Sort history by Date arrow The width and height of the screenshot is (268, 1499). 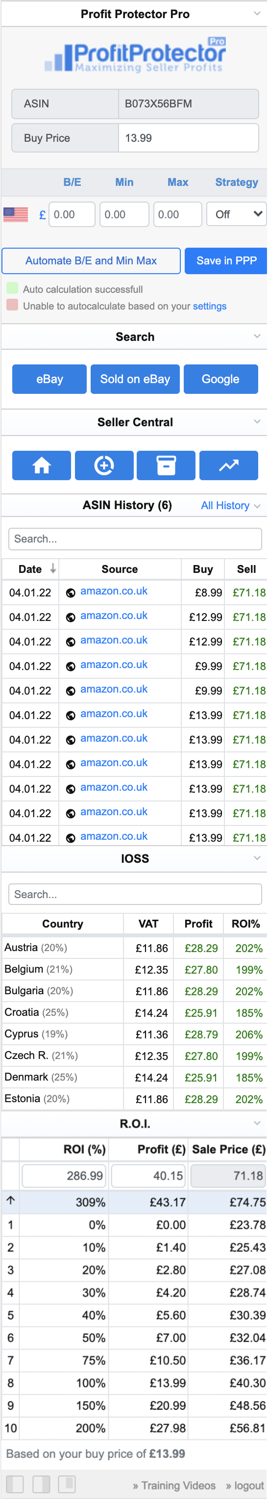[53, 569]
